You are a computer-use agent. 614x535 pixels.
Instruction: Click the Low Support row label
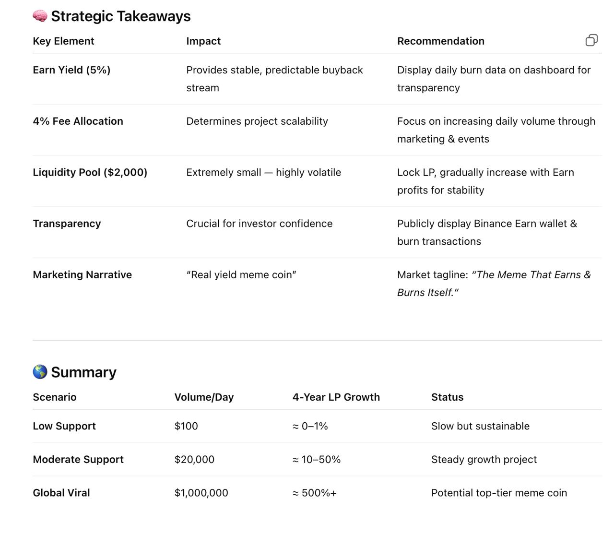click(x=64, y=426)
